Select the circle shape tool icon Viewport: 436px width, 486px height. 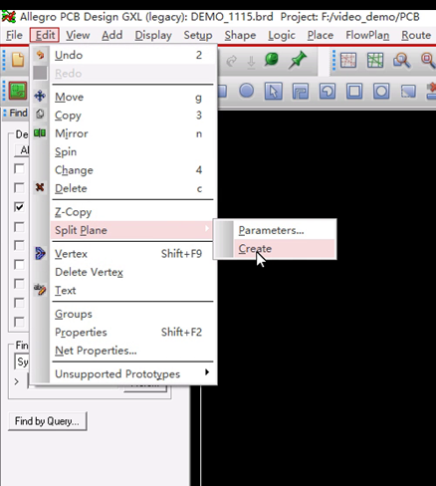[x=246, y=91]
